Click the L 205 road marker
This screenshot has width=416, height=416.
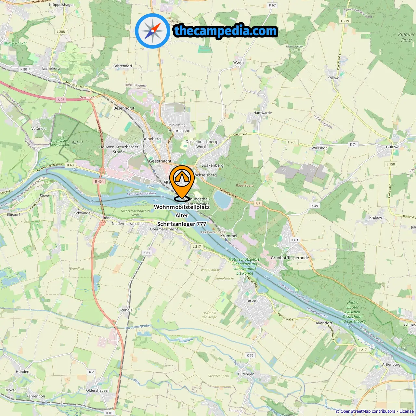(292, 142)
